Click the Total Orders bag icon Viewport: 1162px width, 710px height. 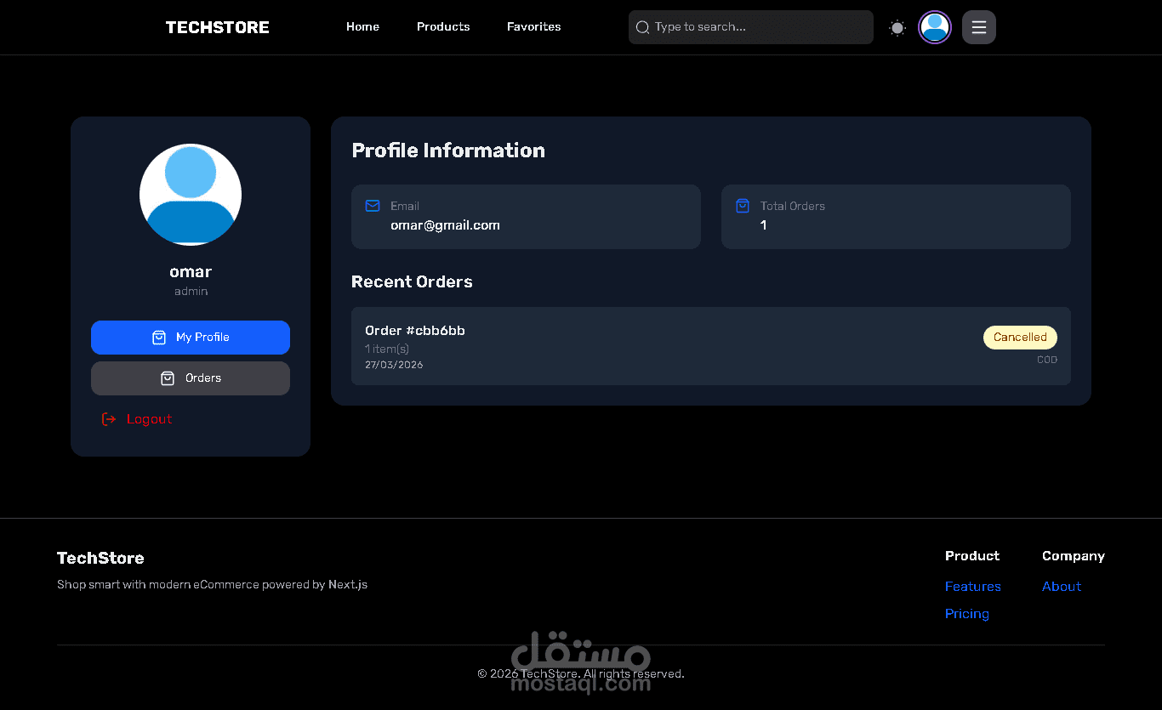pyautogui.click(x=743, y=206)
